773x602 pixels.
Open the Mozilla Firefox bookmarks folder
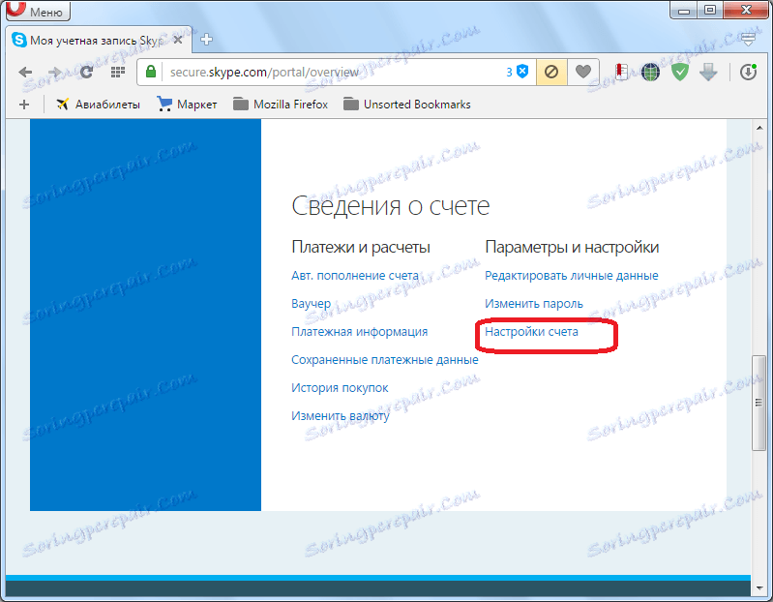coord(281,105)
